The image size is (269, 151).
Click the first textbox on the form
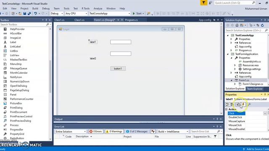click(121, 42)
